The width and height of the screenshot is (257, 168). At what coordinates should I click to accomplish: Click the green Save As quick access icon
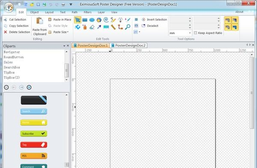[x=45, y=5]
